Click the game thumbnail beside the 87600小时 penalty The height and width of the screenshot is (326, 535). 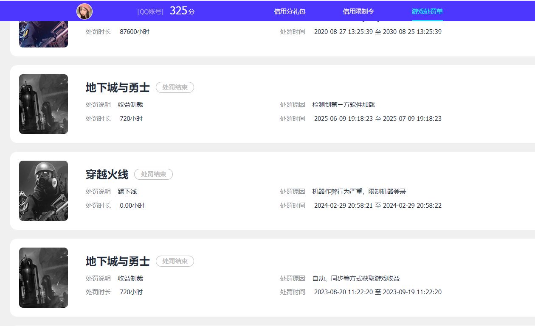click(x=43, y=34)
